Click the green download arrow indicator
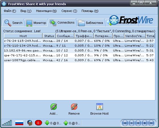The width and height of the screenshot is (159, 128). (x=47, y=123)
